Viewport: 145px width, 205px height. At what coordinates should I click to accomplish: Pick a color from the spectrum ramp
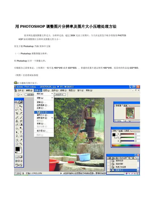[126, 145]
